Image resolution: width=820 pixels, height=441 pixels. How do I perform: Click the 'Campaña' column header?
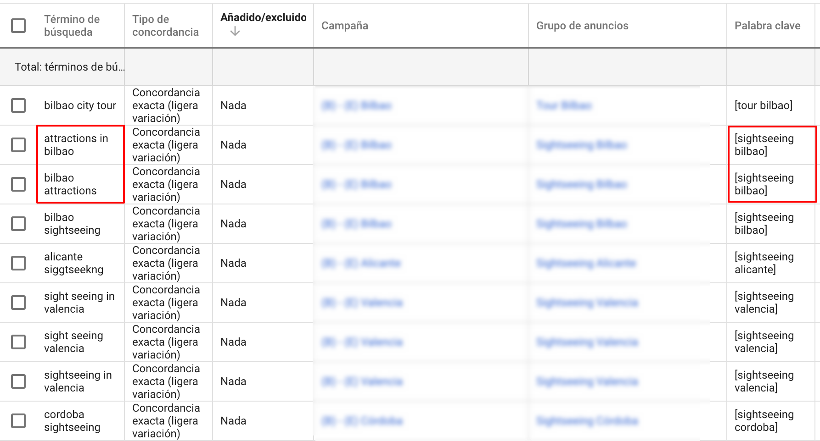[345, 26]
